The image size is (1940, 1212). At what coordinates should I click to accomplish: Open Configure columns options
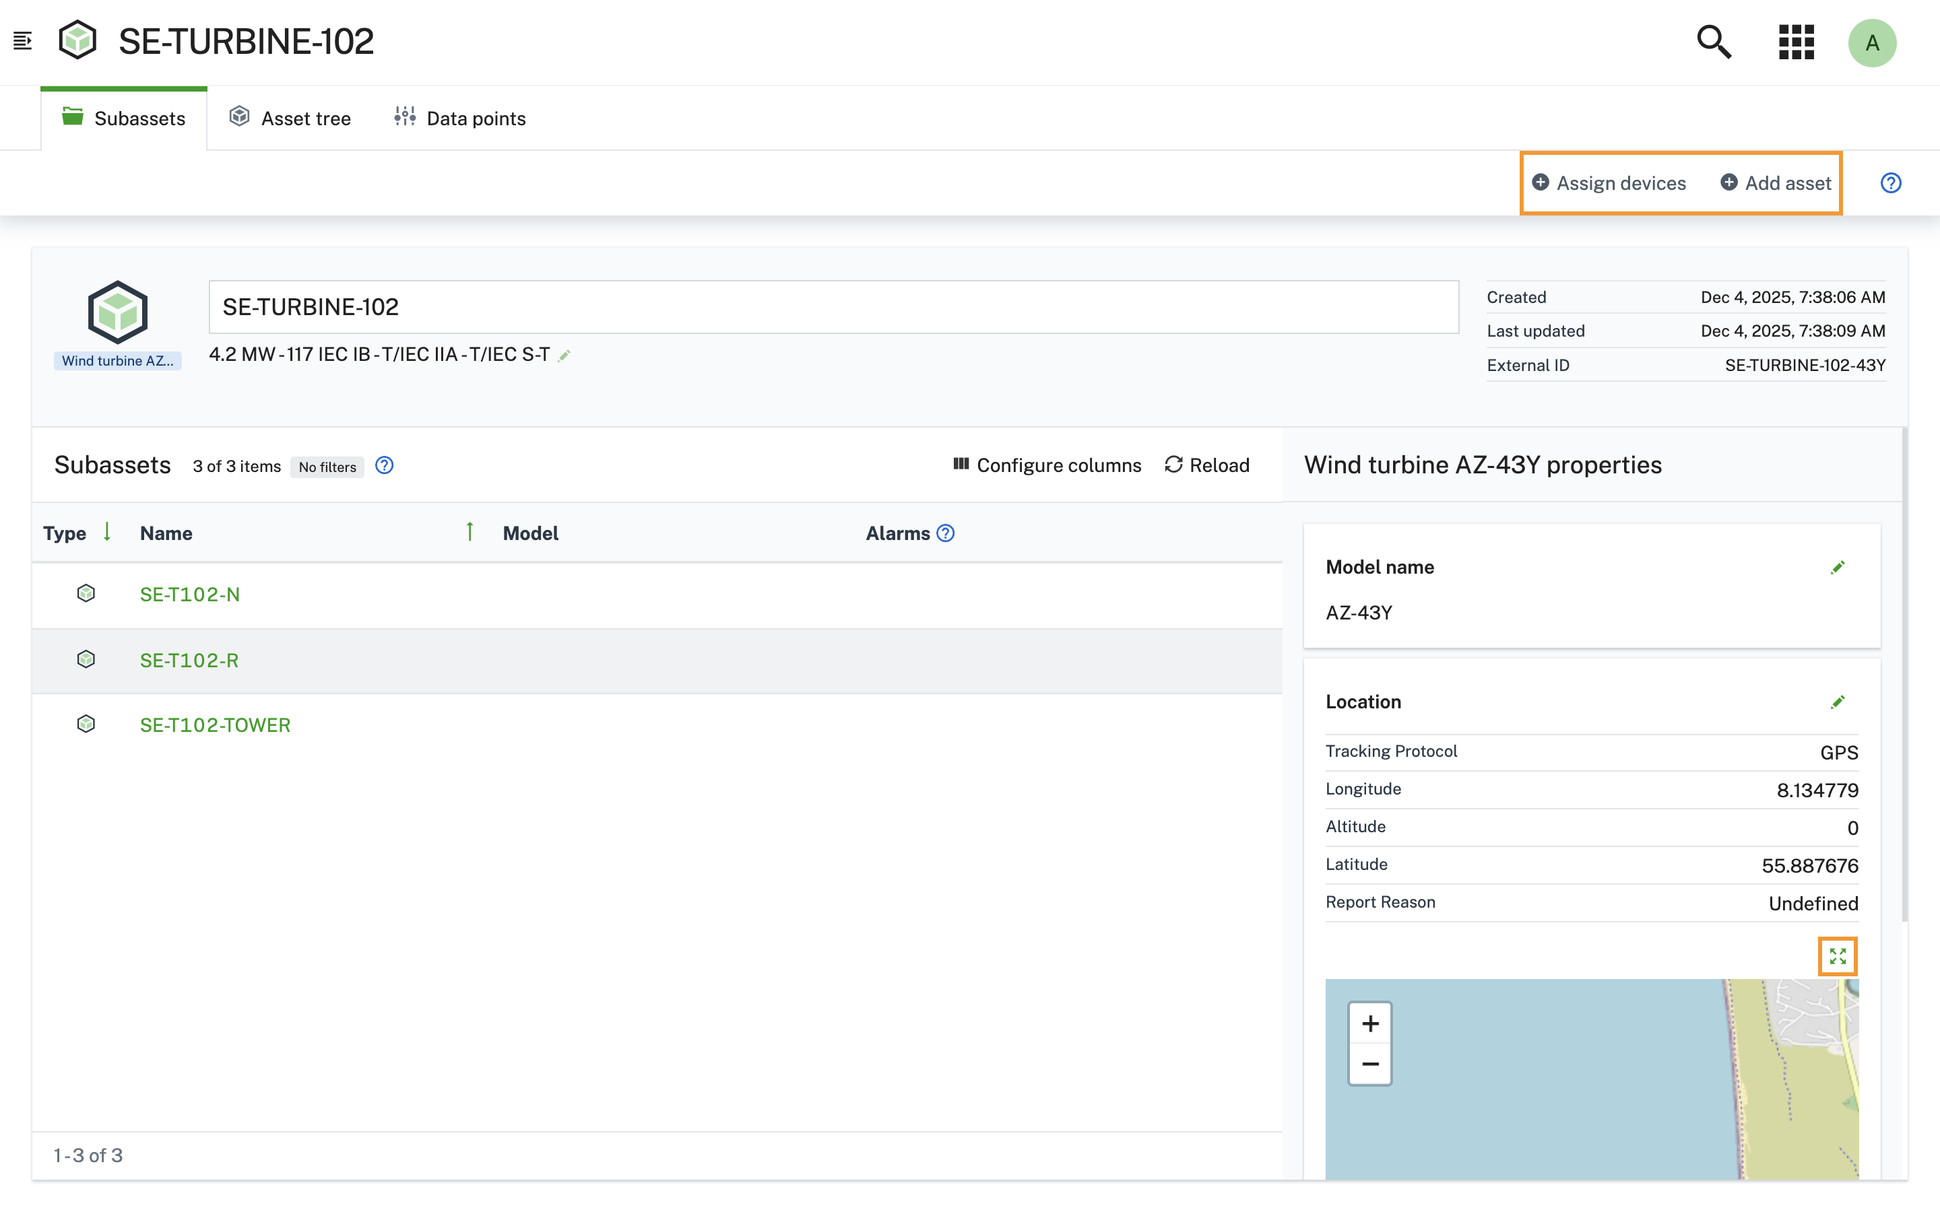pos(1047,466)
